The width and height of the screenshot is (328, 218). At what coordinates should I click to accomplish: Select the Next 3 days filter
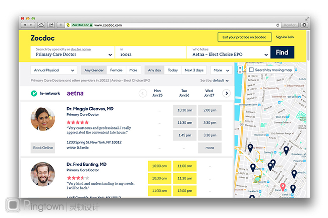194,70
